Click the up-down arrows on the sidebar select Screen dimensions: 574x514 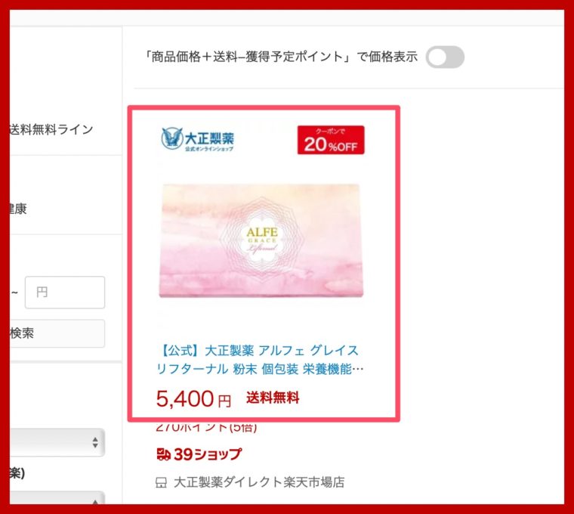tap(95, 442)
